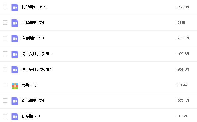Click the video icon beside 股四头肌训练.MP4
197x122 pixels.
[x=15, y=54]
